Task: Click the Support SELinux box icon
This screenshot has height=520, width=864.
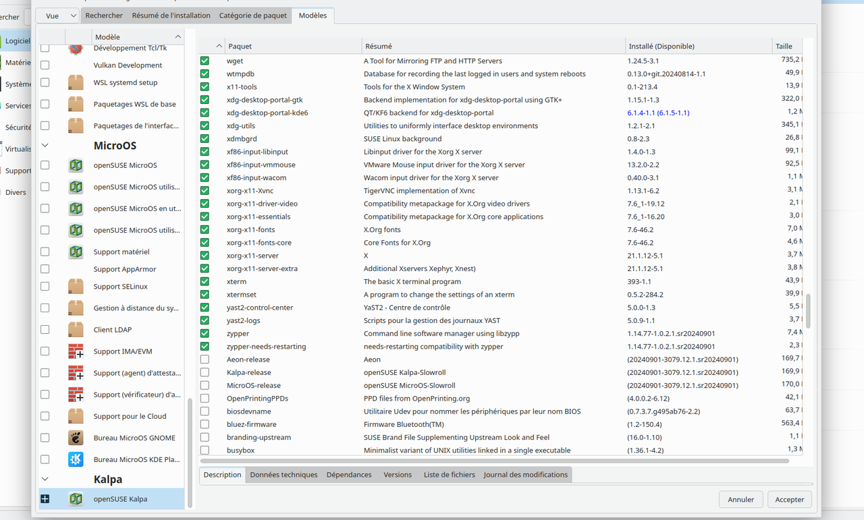Action: (76, 286)
